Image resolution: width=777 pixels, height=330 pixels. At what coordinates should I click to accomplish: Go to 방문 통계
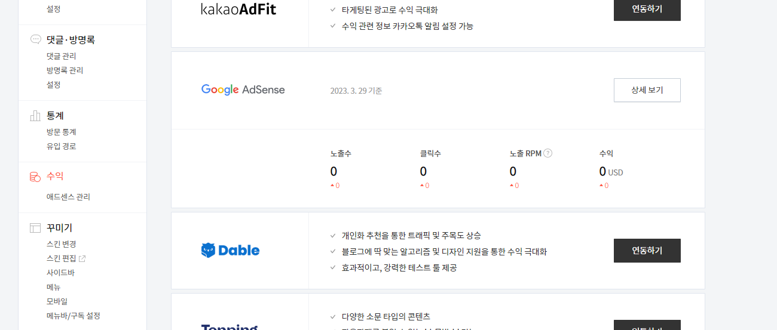click(x=61, y=132)
